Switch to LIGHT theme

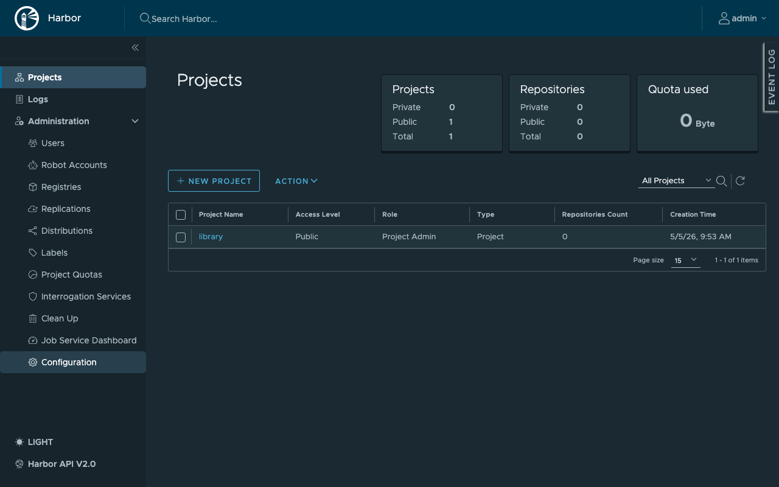point(34,442)
